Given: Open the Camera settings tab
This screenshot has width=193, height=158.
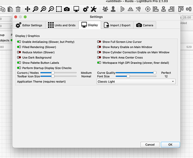Looking at the screenshot, I should tap(145, 25).
